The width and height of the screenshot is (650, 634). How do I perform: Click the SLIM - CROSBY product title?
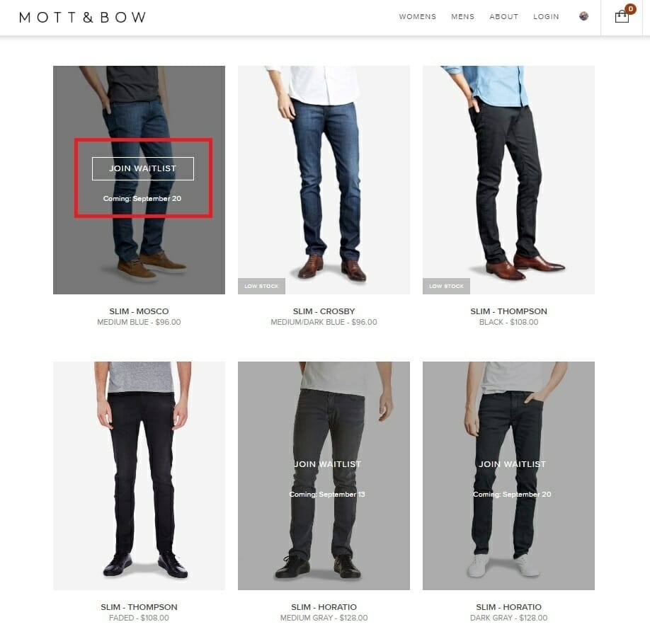[324, 311]
